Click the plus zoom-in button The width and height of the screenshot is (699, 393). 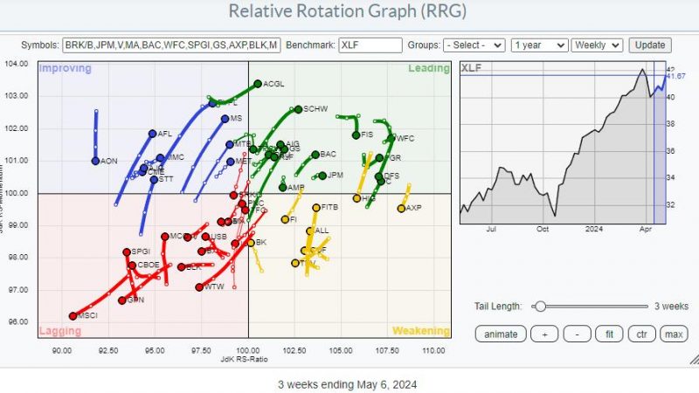[x=544, y=334]
